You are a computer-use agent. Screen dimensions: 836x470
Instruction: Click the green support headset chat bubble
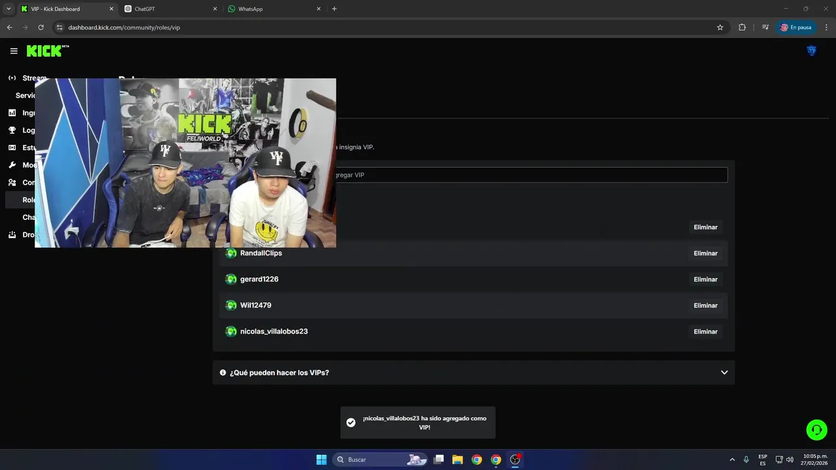click(816, 430)
